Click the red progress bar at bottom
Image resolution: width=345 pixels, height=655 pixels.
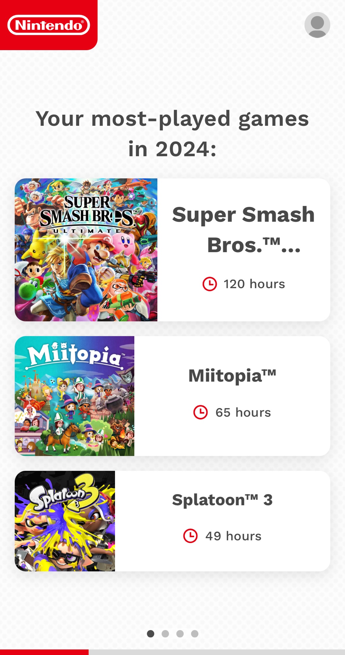tap(44, 652)
